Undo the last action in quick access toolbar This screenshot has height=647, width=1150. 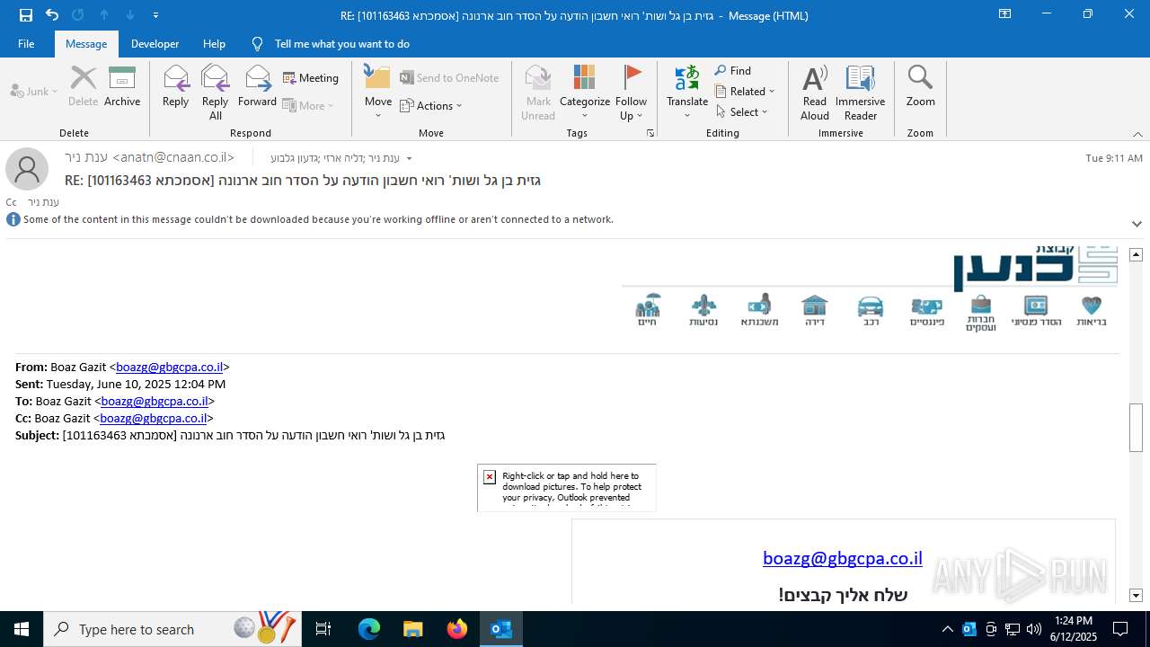pos(51,15)
